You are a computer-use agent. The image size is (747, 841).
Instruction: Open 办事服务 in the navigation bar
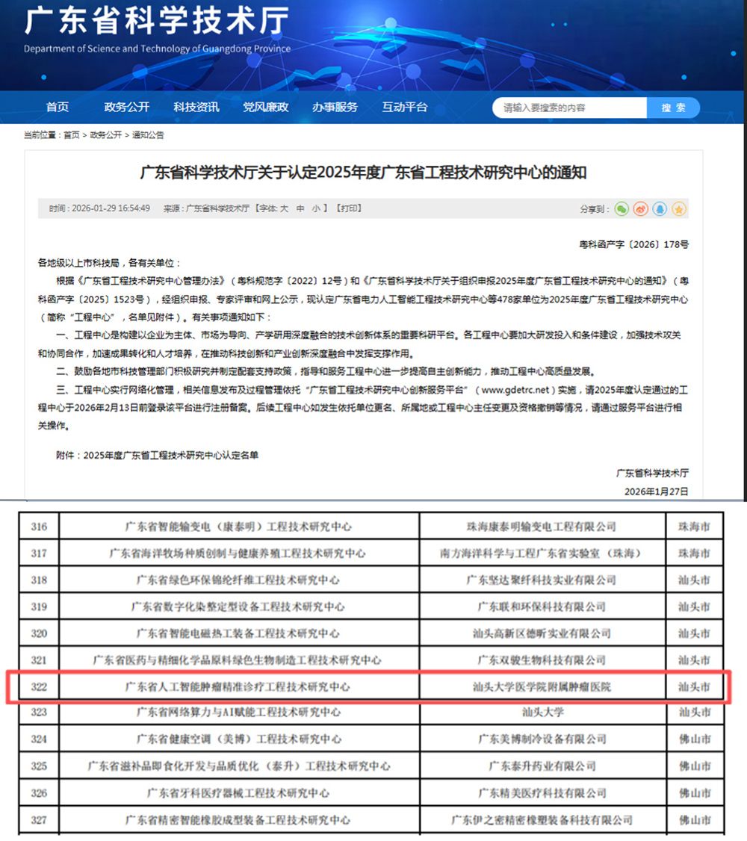335,108
